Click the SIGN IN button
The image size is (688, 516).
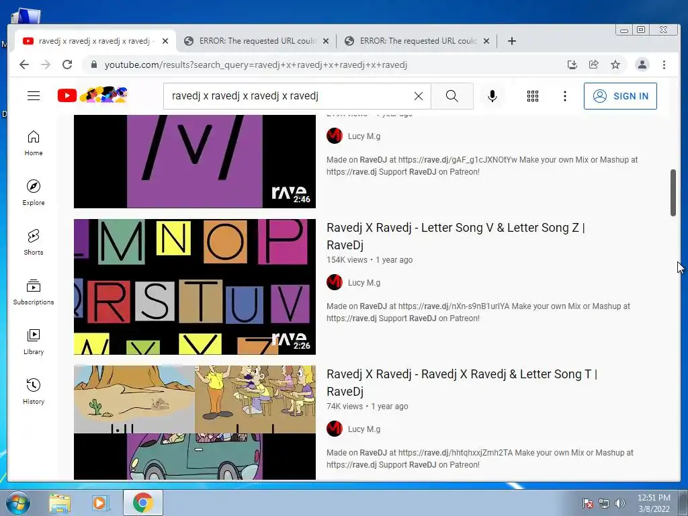[x=620, y=96]
